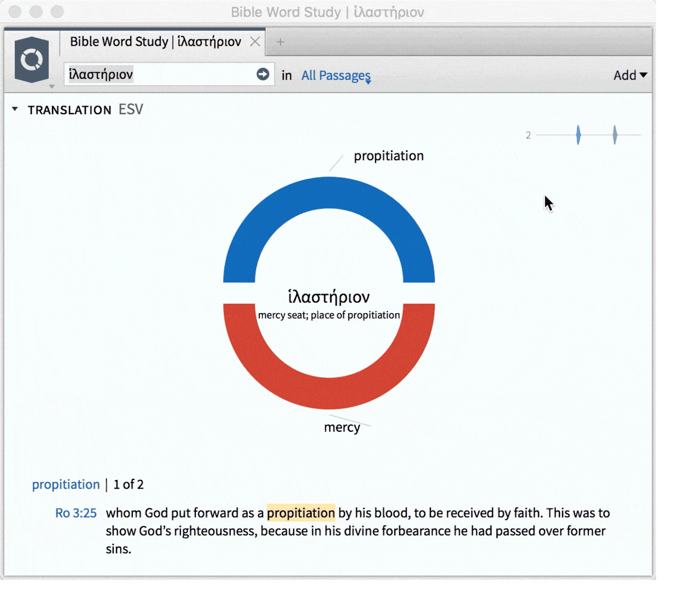Select the Bible Word Study tab
678x599 pixels.
(x=155, y=42)
